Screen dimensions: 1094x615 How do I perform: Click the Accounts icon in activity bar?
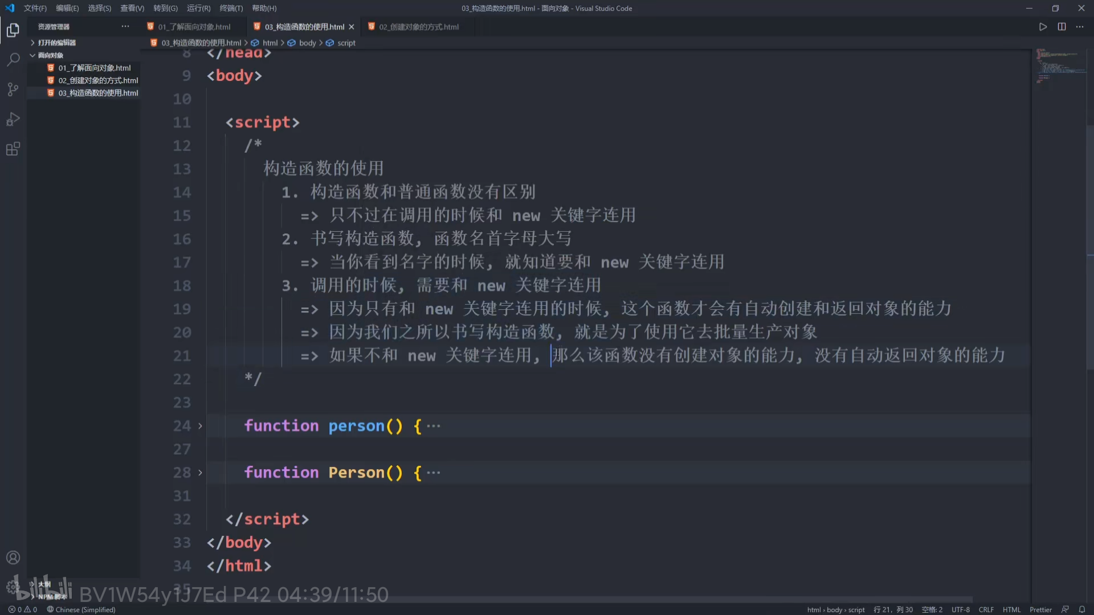pyautogui.click(x=13, y=557)
